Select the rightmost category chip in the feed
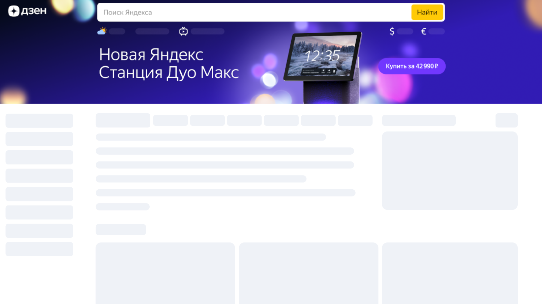Image resolution: width=542 pixels, height=304 pixels. (x=506, y=120)
